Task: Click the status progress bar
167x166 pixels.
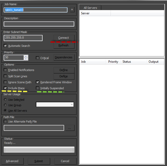Action: coord(39,150)
